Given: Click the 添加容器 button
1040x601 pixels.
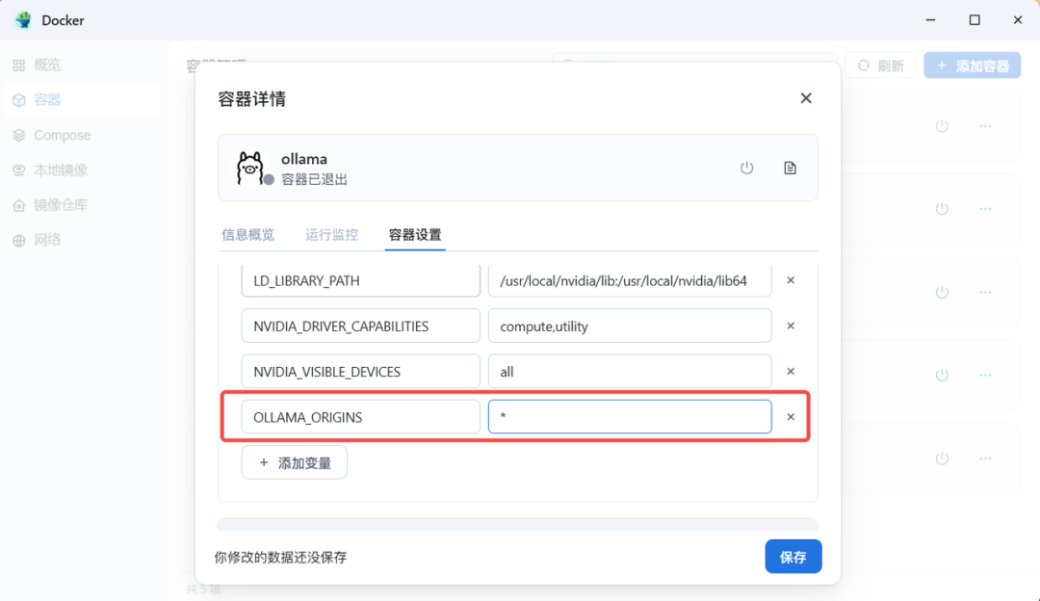Looking at the screenshot, I should (x=973, y=65).
